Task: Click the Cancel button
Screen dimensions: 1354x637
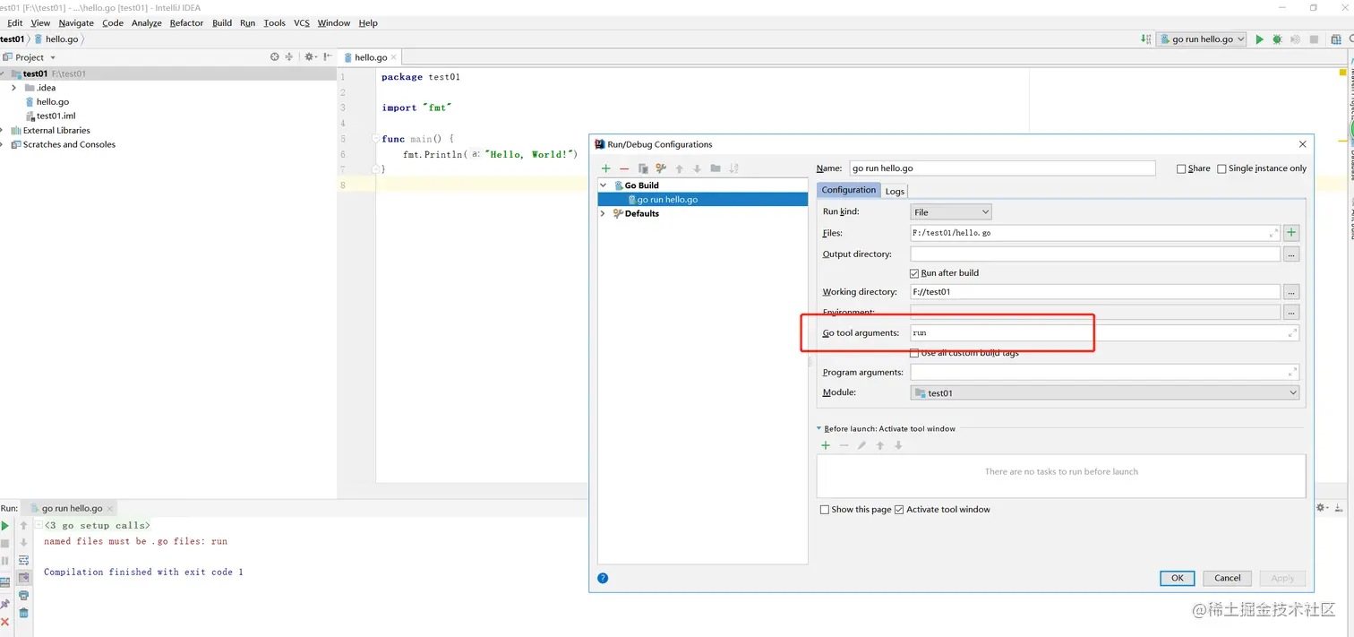Action: point(1227,578)
